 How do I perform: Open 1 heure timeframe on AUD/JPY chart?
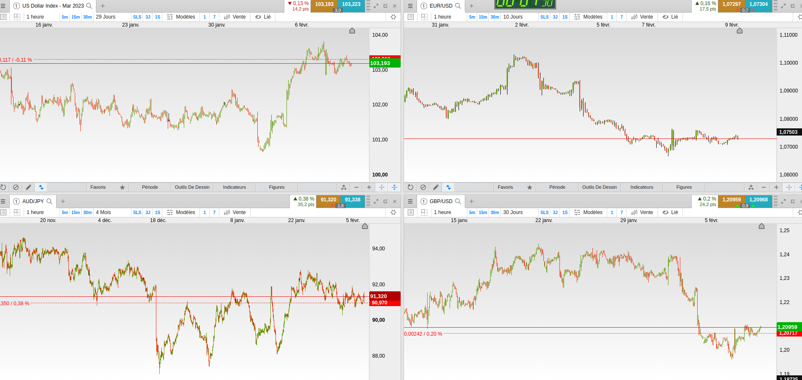tap(35, 212)
